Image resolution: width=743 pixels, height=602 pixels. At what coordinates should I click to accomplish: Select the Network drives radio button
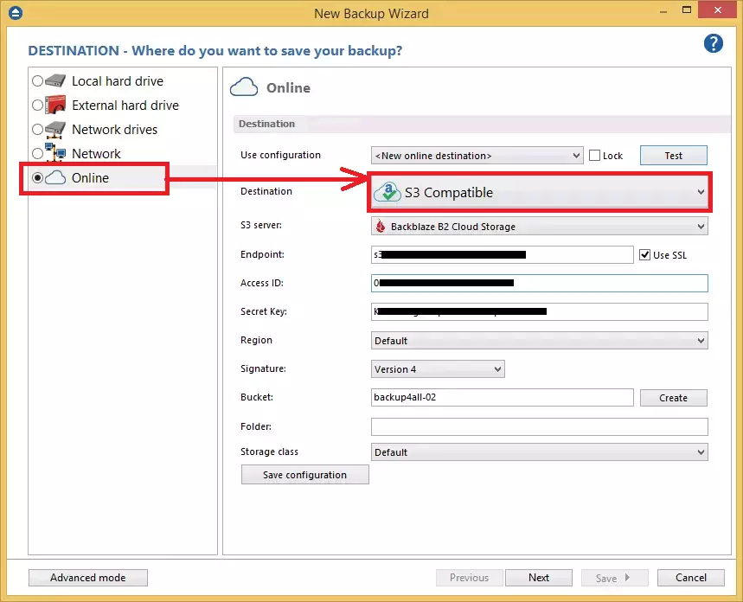(x=37, y=130)
